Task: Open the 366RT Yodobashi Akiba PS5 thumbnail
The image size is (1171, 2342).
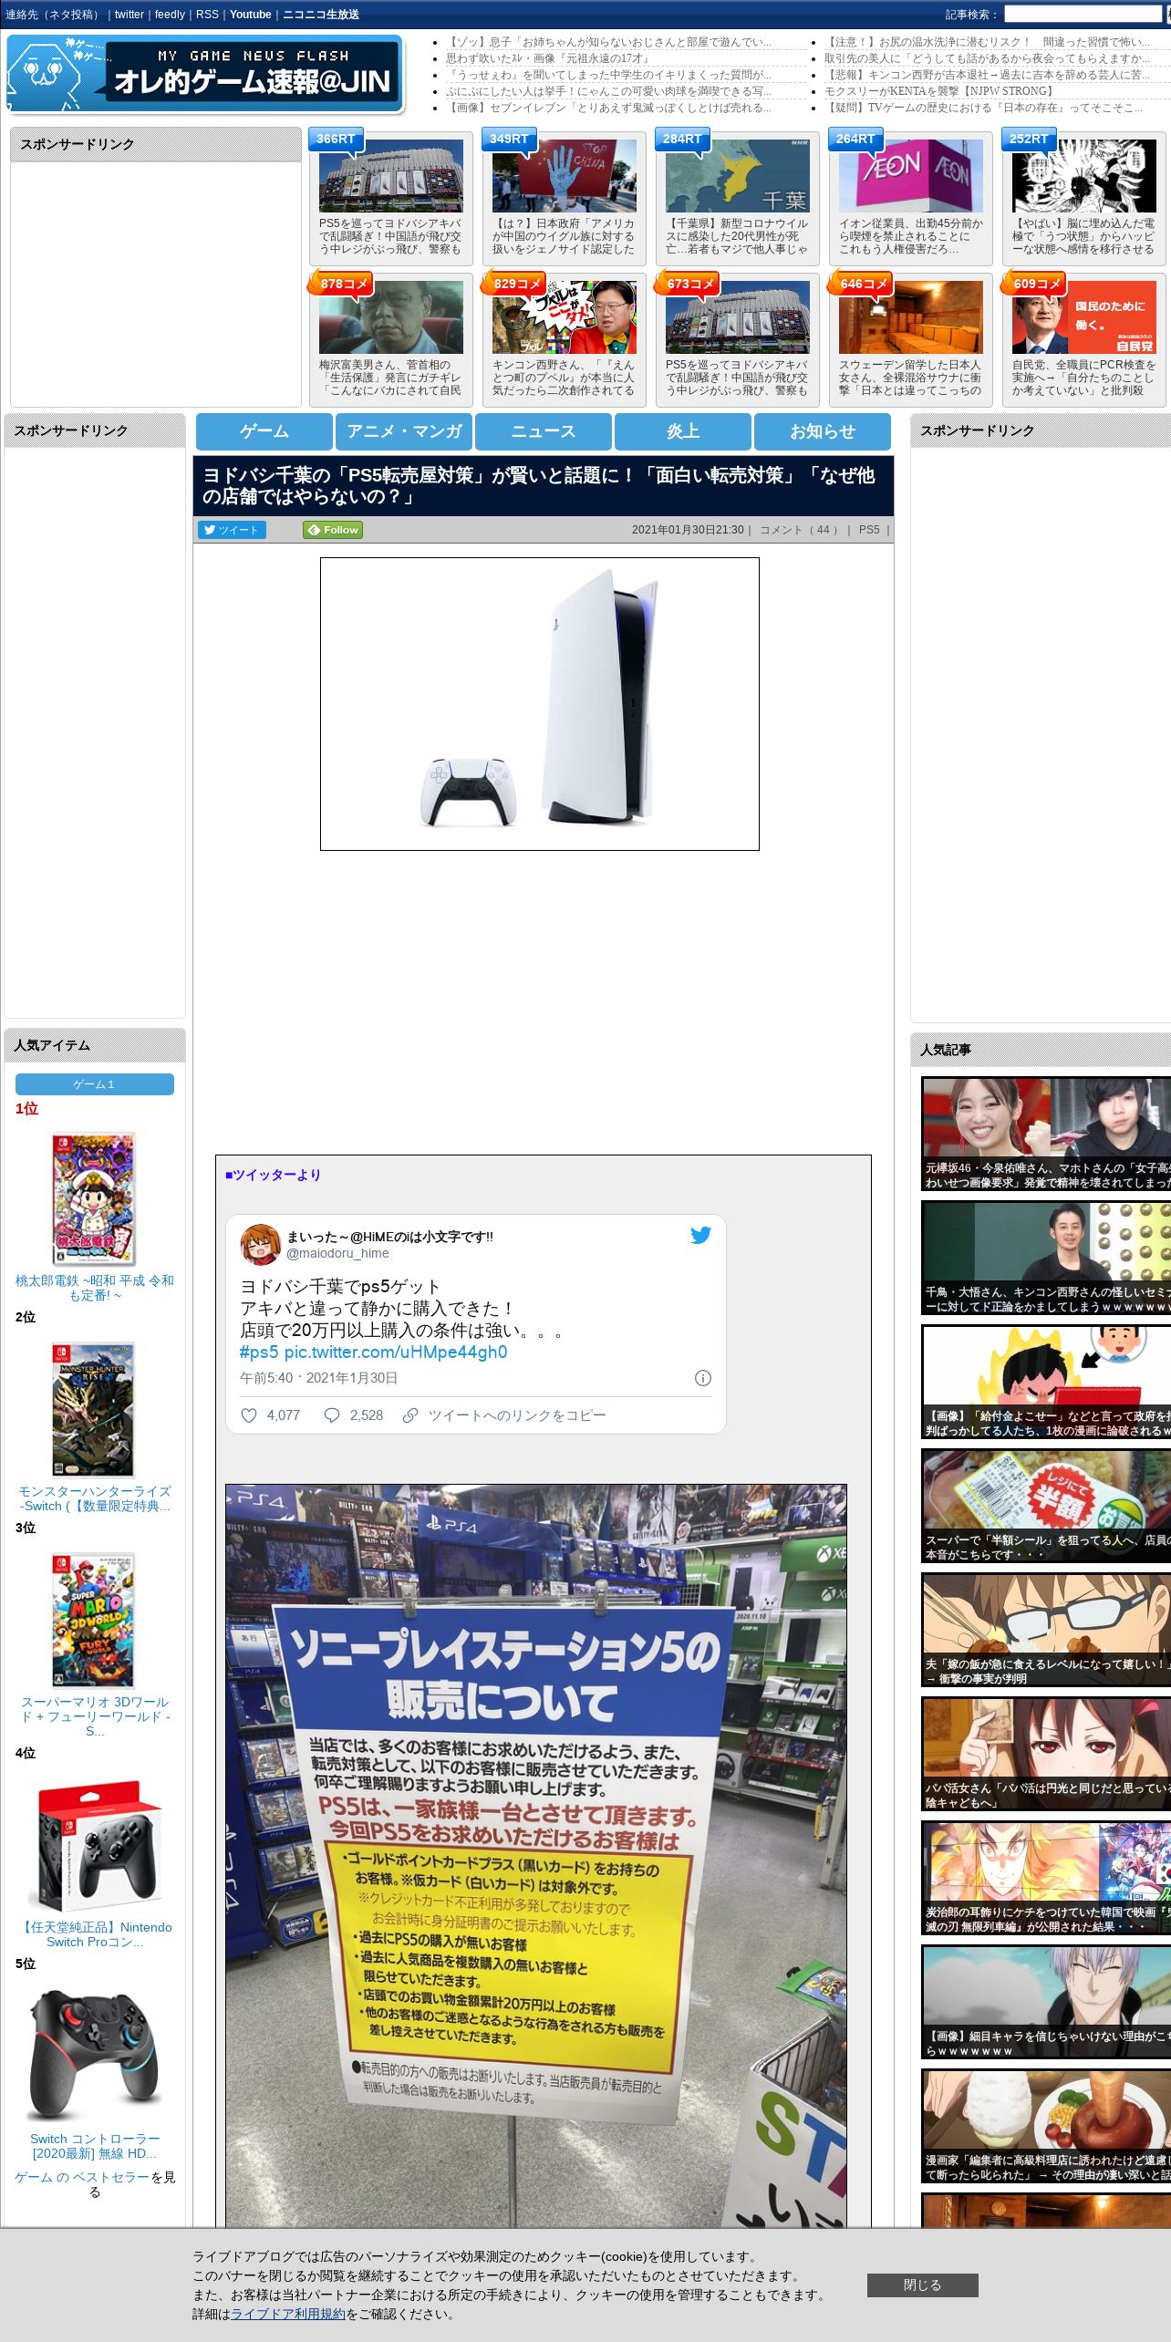Action: tap(391, 176)
